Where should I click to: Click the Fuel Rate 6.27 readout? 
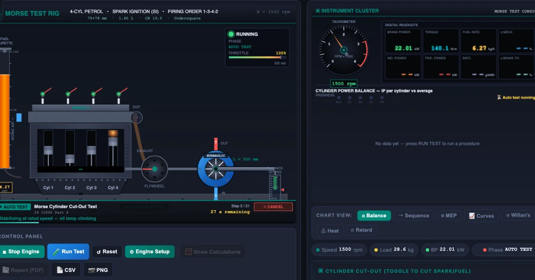click(x=478, y=41)
